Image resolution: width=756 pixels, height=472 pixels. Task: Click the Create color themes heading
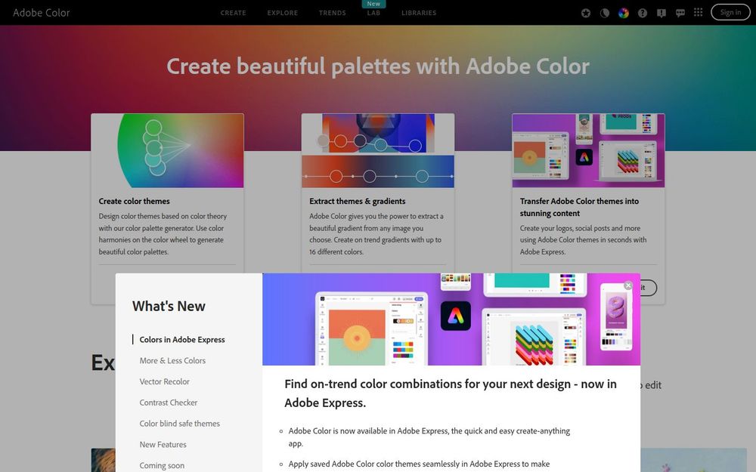[134, 202]
